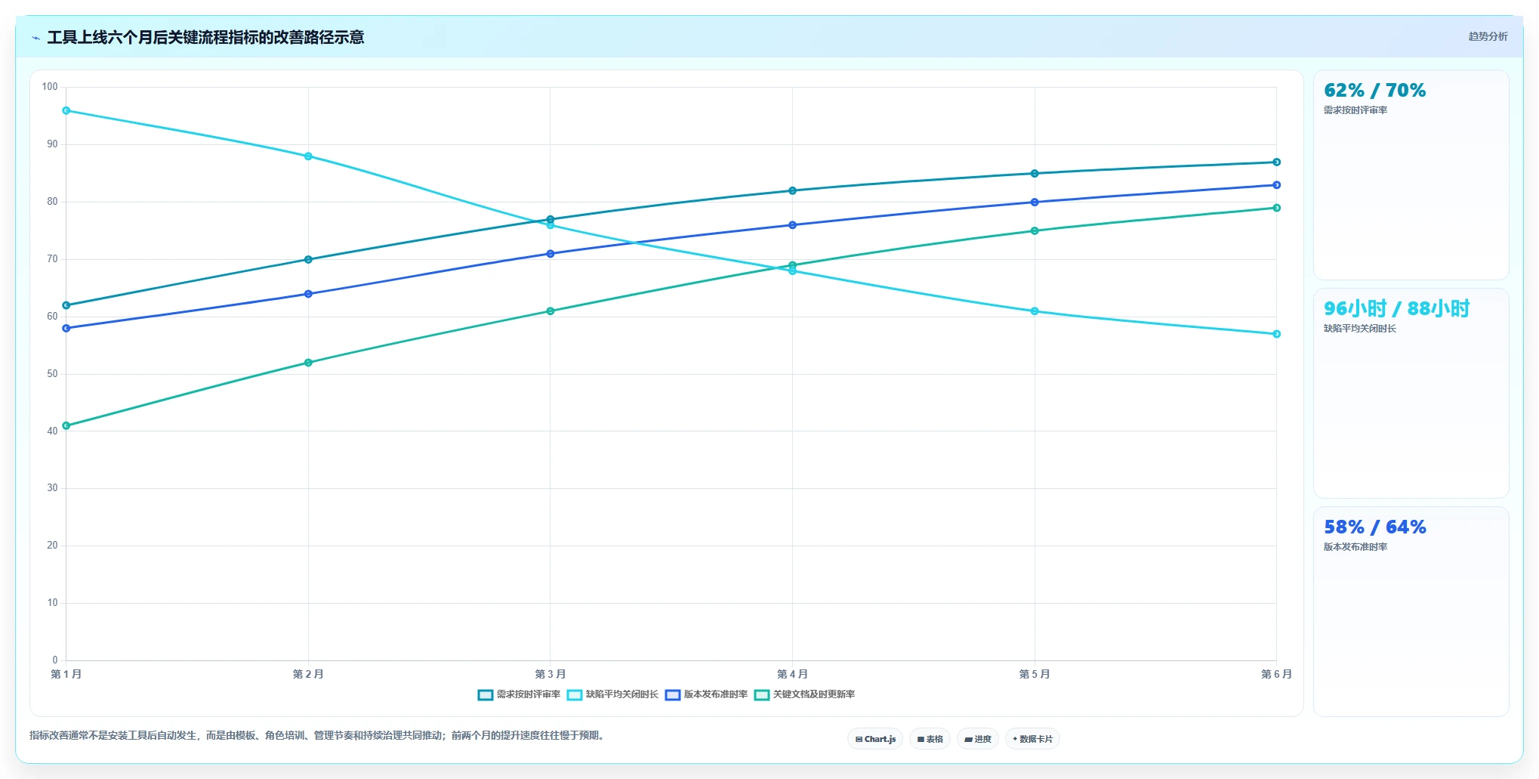Click the 第 3 月 x-axis label

551,674
